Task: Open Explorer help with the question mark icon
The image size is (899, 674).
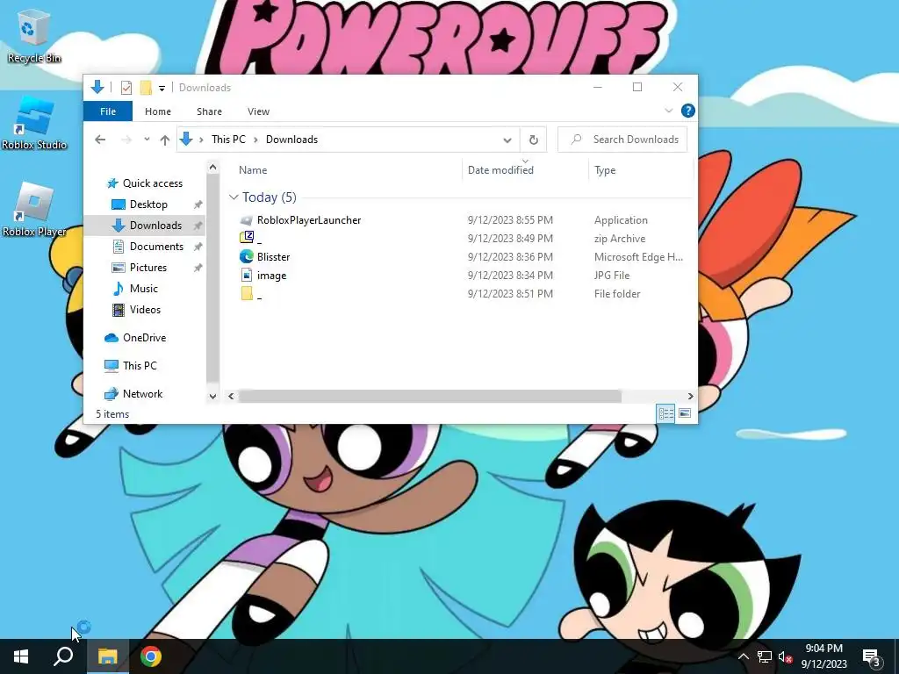Action: tap(688, 111)
